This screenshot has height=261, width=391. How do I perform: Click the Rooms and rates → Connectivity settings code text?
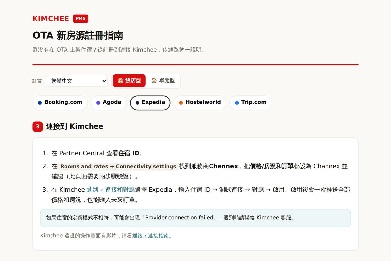[118, 166]
